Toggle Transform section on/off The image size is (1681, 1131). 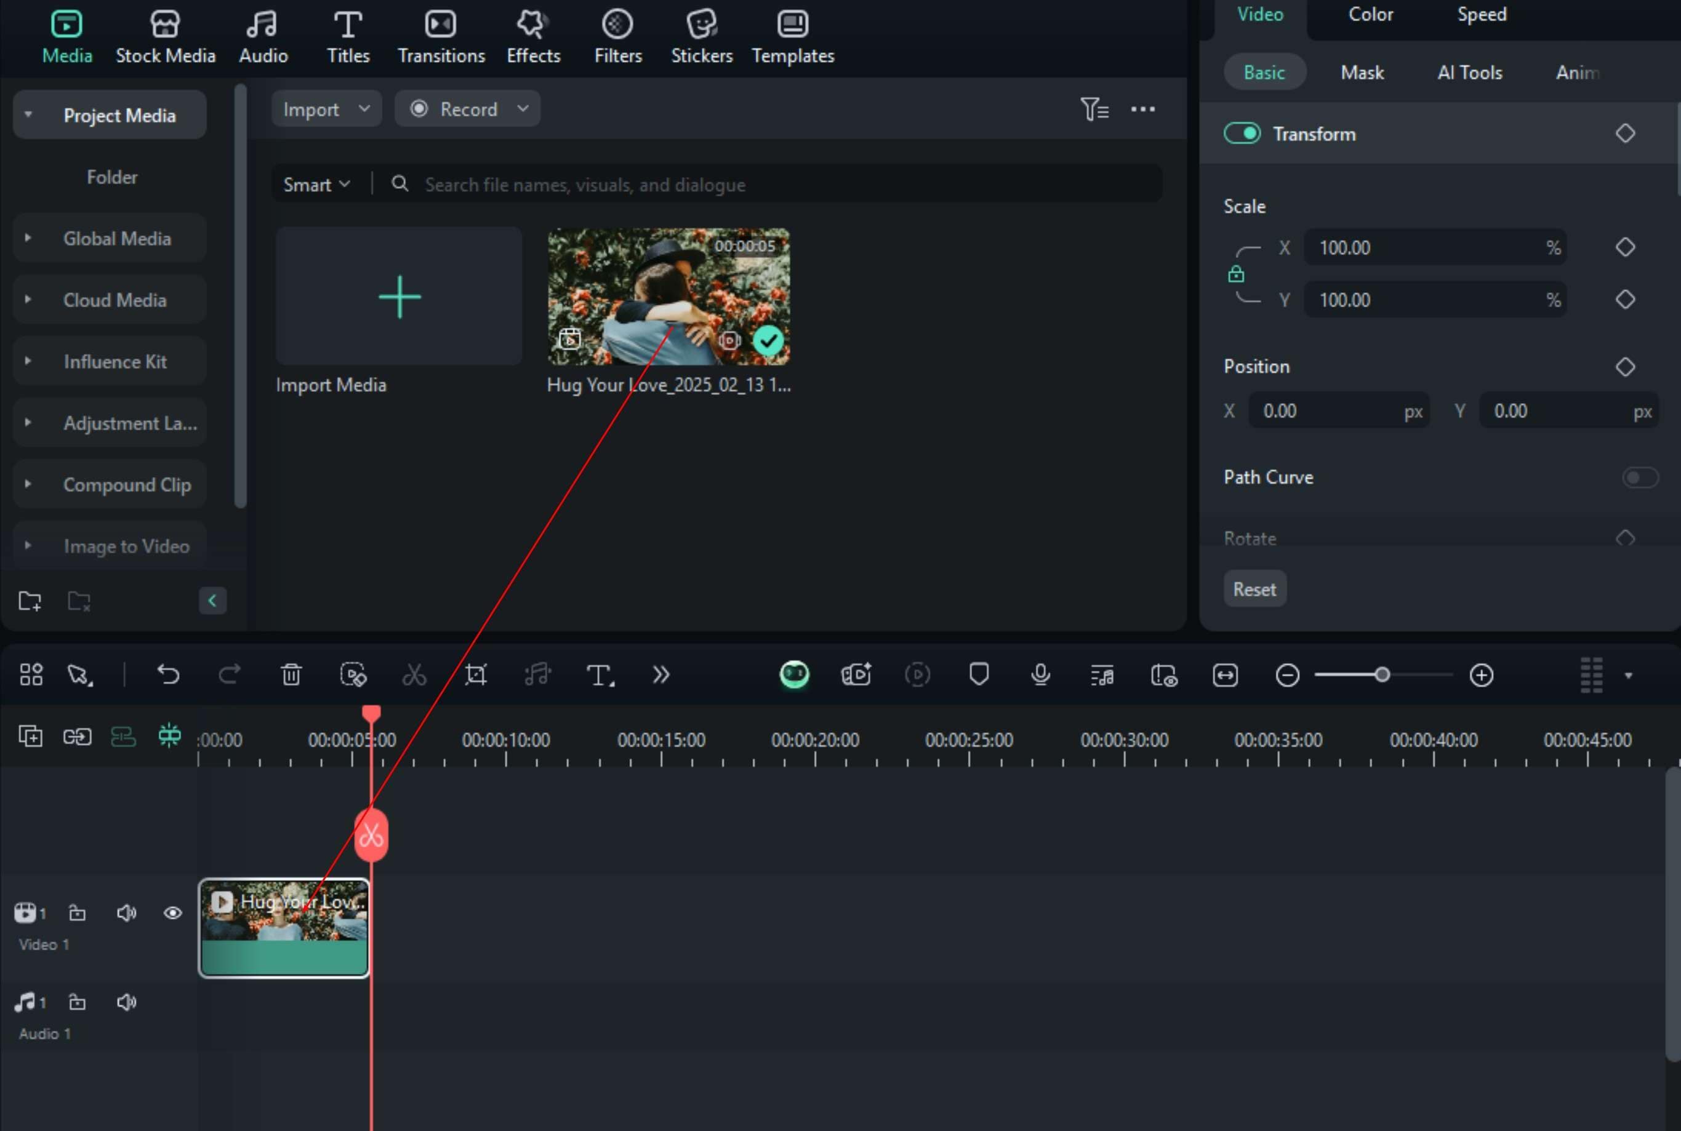(x=1242, y=134)
